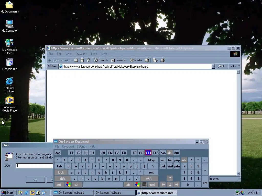
Task: Select My Computer desktop icon
Action: 9,26
